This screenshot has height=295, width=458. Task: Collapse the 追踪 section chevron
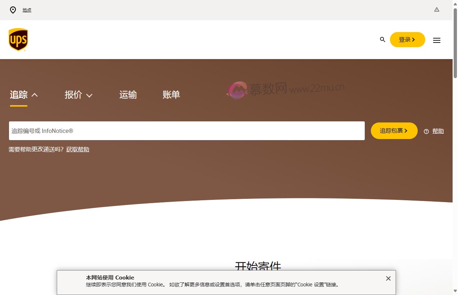tap(35, 94)
